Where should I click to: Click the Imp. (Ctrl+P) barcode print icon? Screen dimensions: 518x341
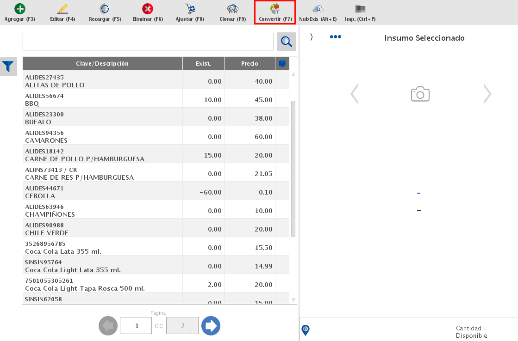(360, 9)
